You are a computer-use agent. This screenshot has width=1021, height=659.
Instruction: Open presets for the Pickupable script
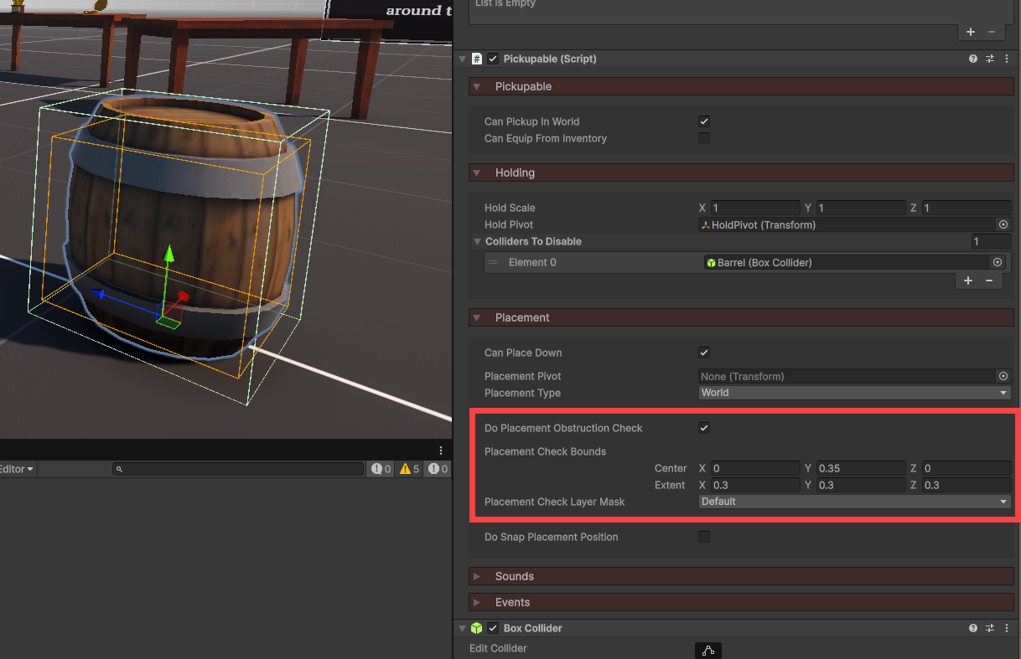(x=990, y=59)
